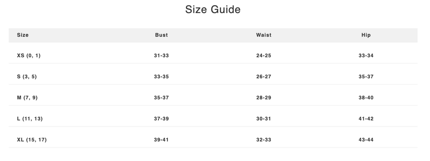
Task: Click the XL waist value 32-33
Action: coord(264,140)
